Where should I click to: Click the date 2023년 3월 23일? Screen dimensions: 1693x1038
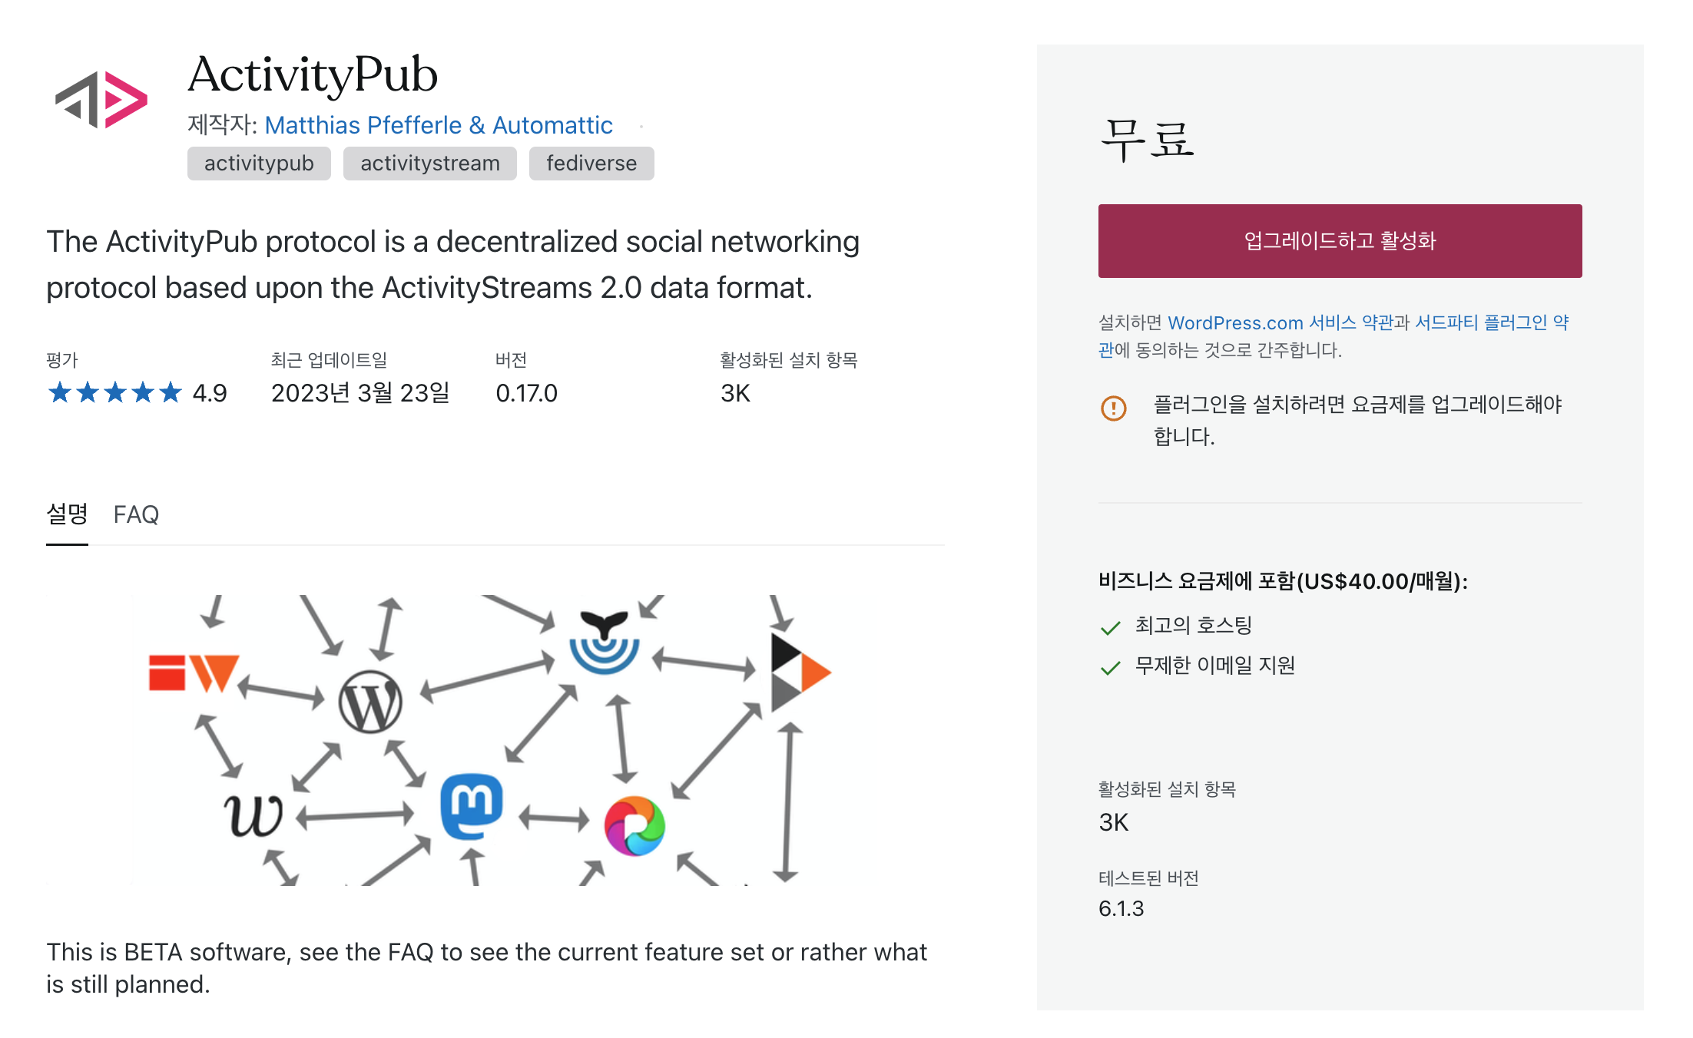coord(360,393)
